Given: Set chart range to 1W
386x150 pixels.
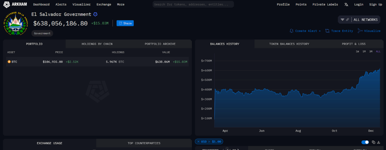Looking at the screenshot, I should click(x=357, y=52).
